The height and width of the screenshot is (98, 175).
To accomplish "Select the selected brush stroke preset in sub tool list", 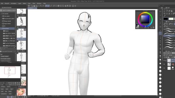I will (x=169, y=36).
